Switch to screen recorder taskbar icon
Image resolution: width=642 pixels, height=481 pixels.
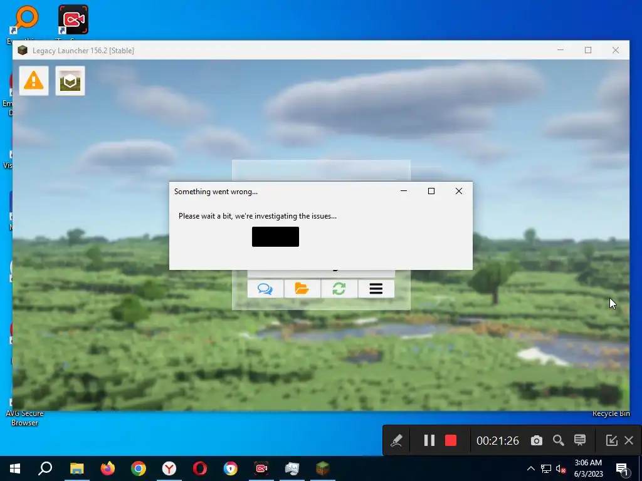coord(261,468)
